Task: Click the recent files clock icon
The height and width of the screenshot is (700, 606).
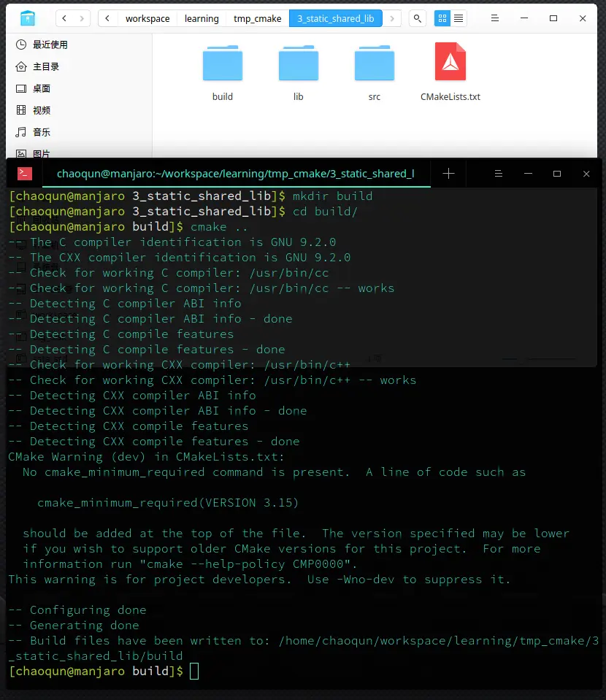Action: 21,45
